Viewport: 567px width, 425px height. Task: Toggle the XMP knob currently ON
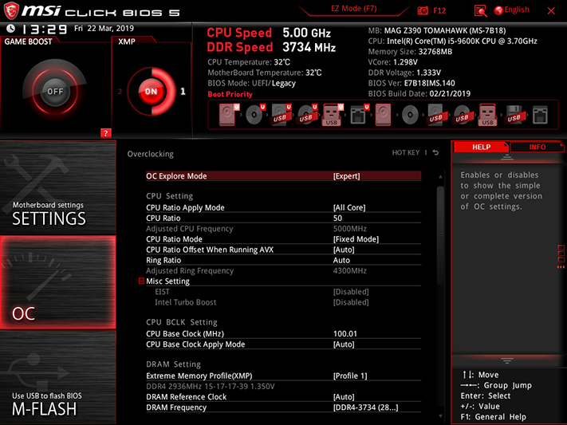(152, 91)
